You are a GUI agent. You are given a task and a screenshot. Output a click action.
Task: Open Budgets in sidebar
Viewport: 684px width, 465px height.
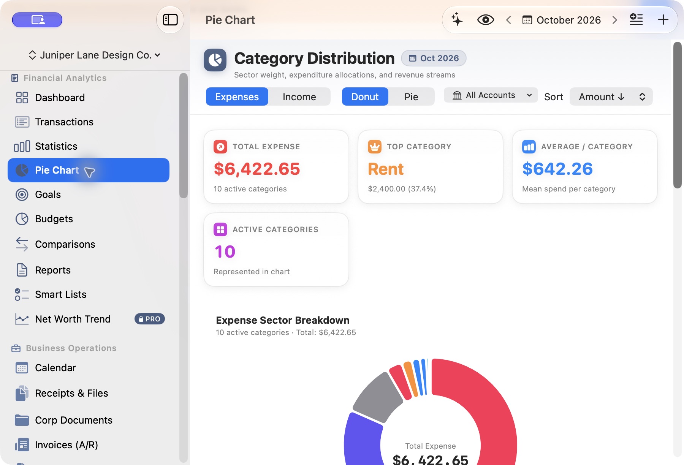click(x=88, y=219)
